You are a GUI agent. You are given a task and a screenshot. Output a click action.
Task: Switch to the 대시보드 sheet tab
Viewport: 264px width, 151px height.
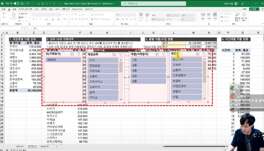[x=20, y=146]
